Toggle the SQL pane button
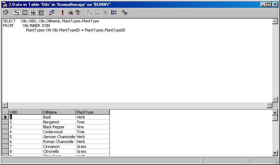The height and width of the screenshot is (165, 280). click(33, 13)
